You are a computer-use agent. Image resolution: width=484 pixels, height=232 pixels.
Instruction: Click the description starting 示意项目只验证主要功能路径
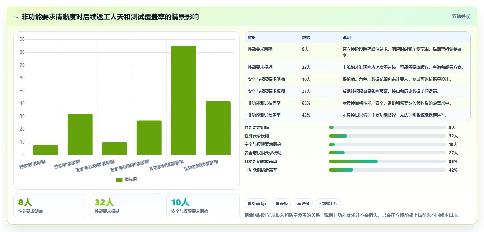[395, 115]
